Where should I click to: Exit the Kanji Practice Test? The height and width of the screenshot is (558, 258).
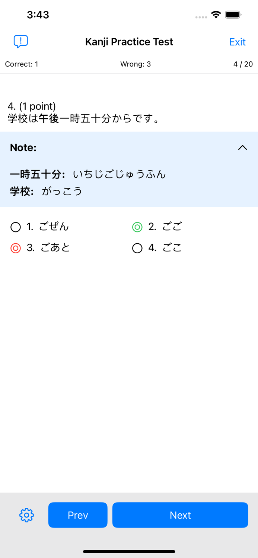[237, 42]
